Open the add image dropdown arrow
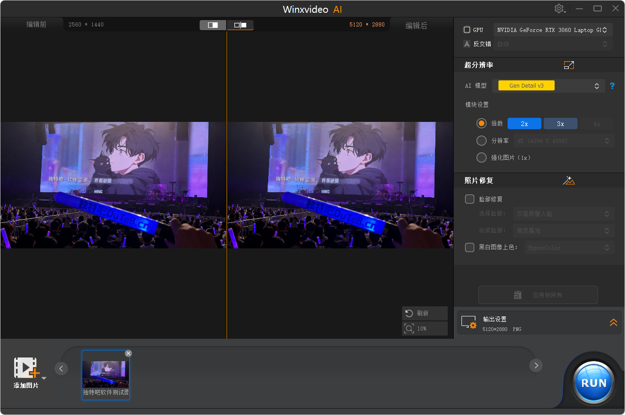Viewport: 625px width, 415px height. 44,378
